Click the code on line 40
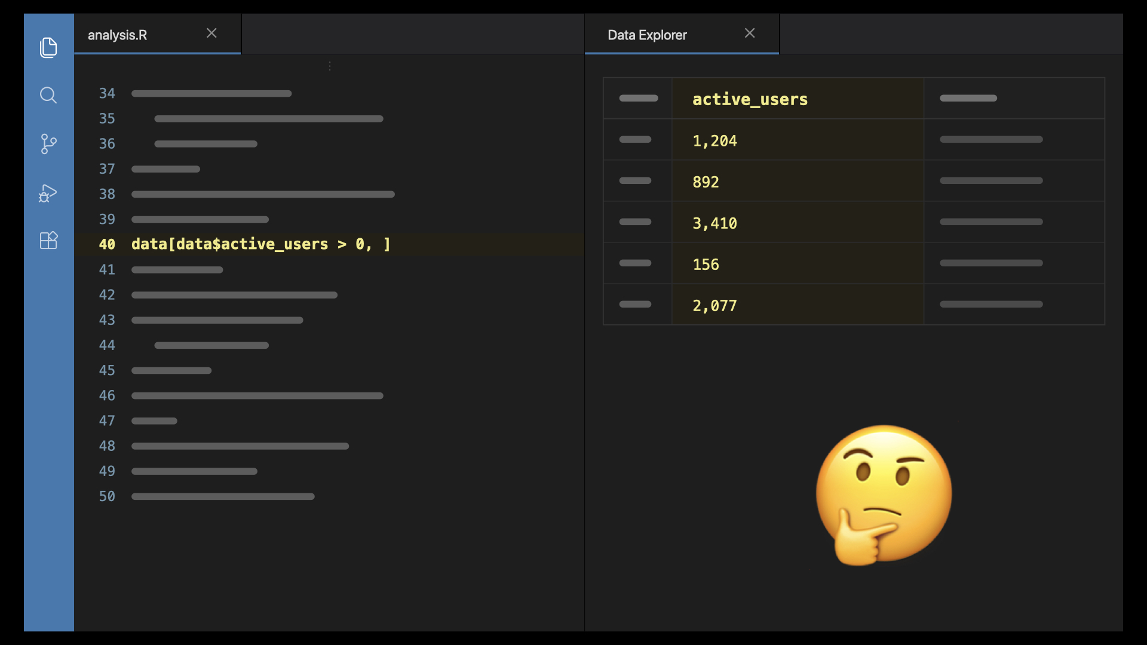 point(261,244)
